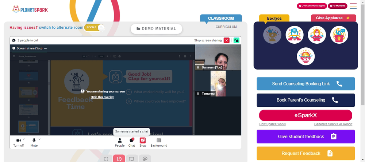Award the raised fist badge
Viewport: 365px width, 162px height.
(295, 35)
